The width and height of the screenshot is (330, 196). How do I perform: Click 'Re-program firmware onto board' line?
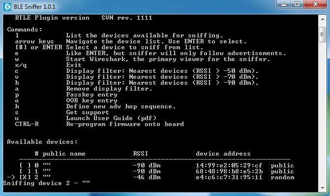125,124
